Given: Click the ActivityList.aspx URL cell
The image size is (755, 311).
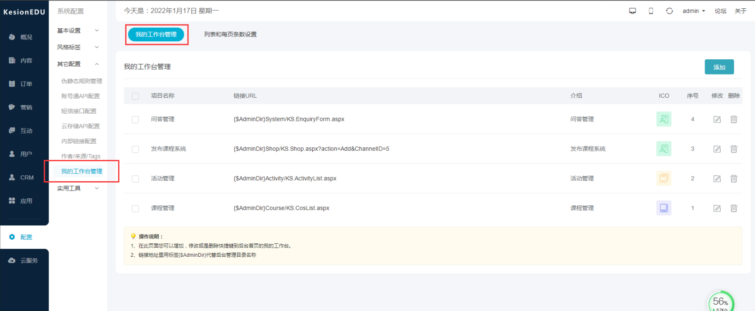Looking at the screenshot, I should 285,178.
